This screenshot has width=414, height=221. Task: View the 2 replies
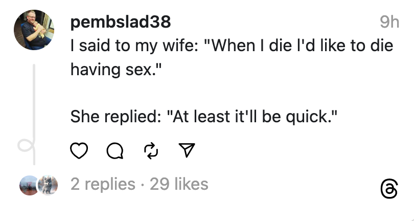point(103,184)
